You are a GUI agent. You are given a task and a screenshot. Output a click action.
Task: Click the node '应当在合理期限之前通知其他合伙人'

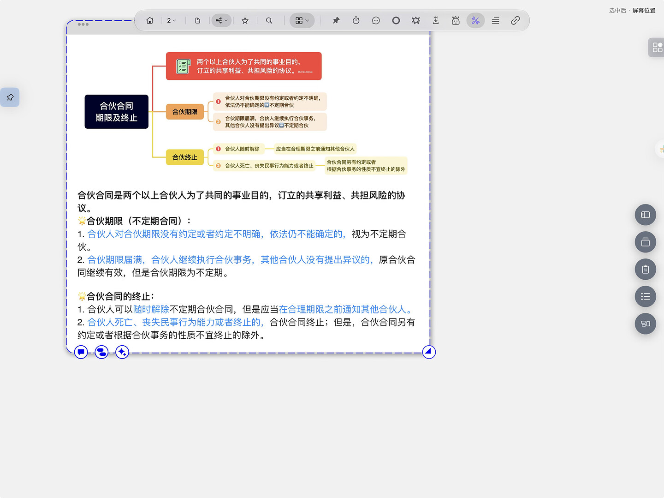(x=315, y=149)
